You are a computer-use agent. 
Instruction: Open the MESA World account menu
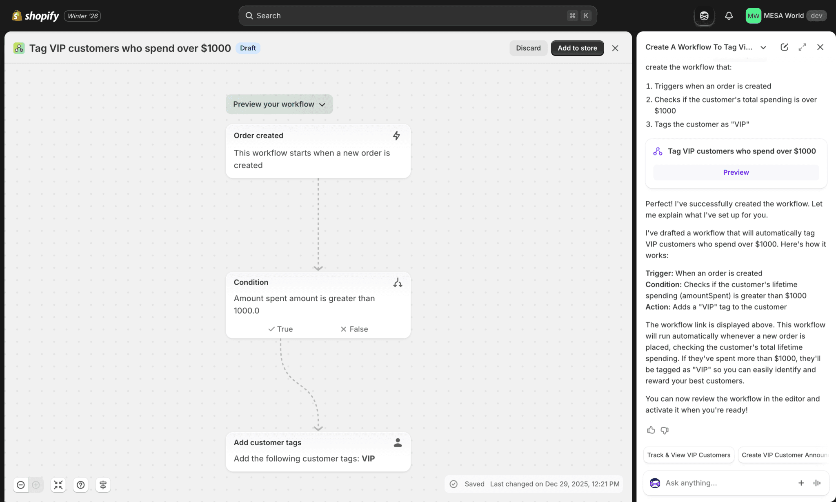(x=785, y=16)
